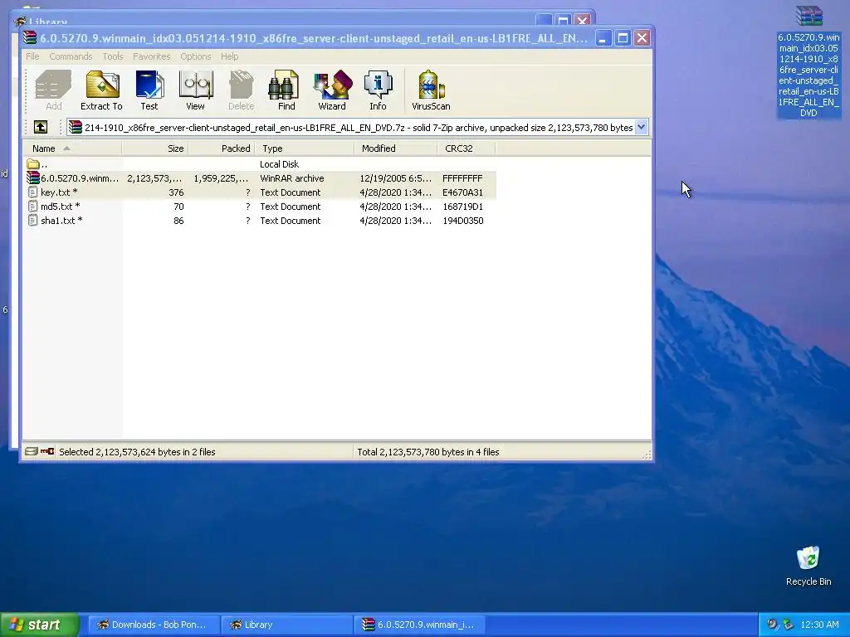
Task: Click size value 86 for sha1.txt
Action: (x=178, y=221)
